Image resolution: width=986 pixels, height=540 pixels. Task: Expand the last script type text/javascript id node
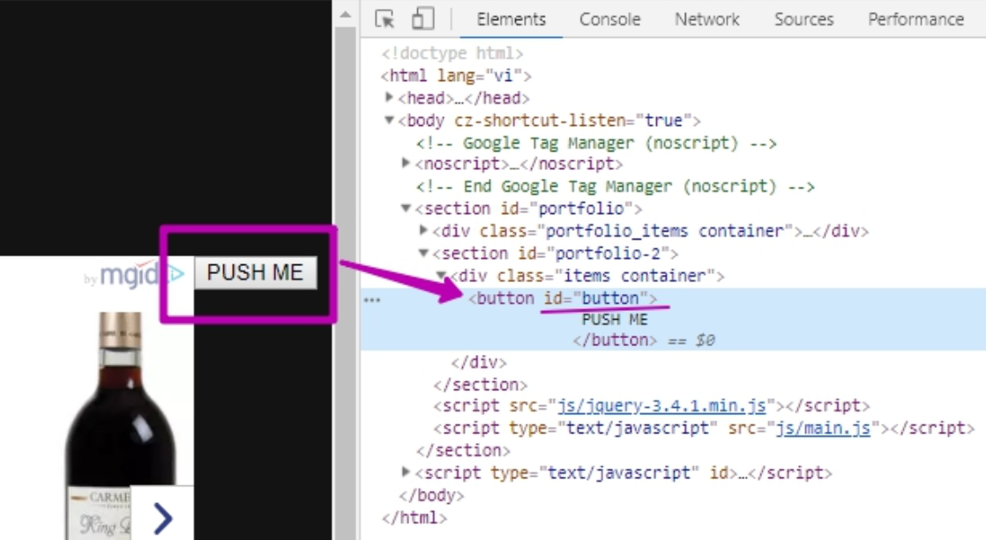[407, 472]
